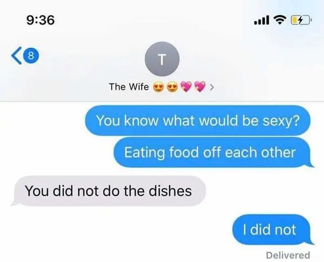The width and height of the screenshot is (324, 262).
Task: Expand contact details chevron beside The Wife
Action: pos(212,88)
